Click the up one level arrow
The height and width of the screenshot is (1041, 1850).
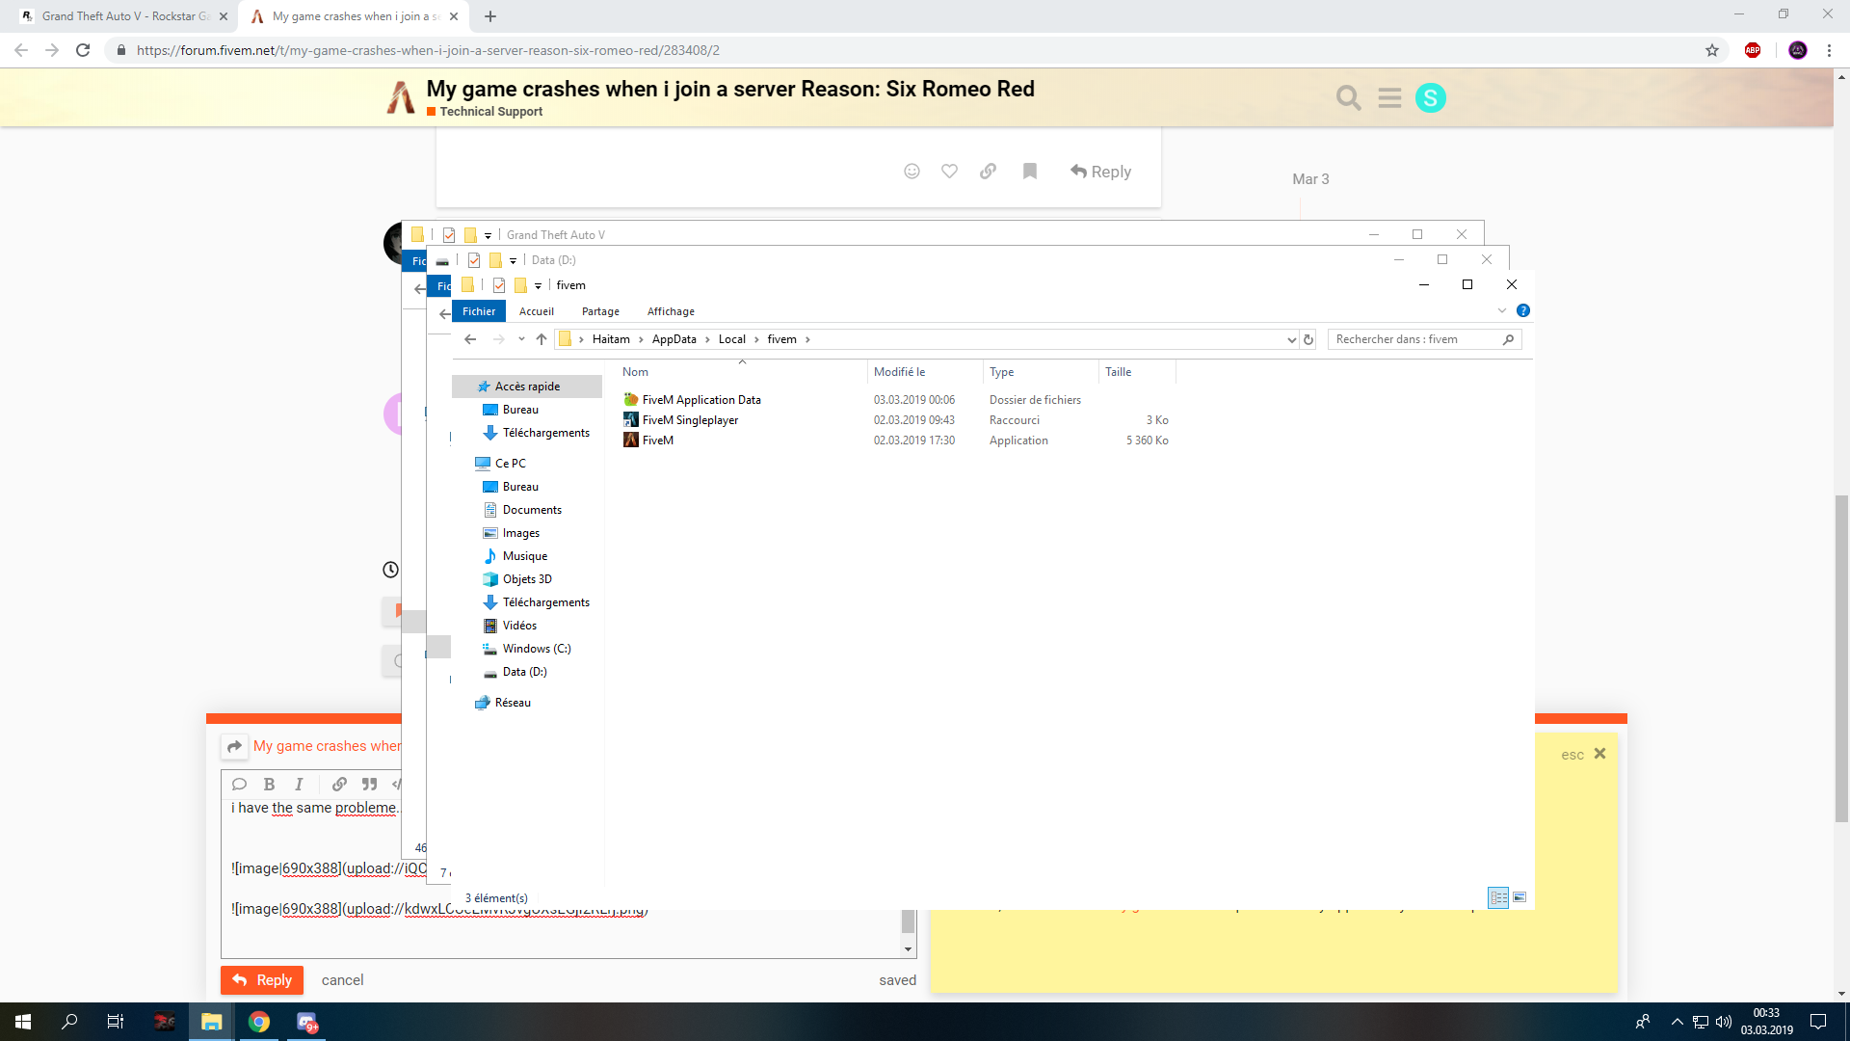542,339
